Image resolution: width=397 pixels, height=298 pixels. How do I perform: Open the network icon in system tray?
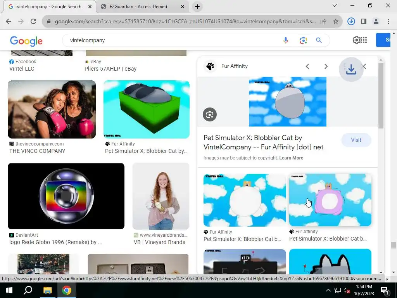[338, 290]
